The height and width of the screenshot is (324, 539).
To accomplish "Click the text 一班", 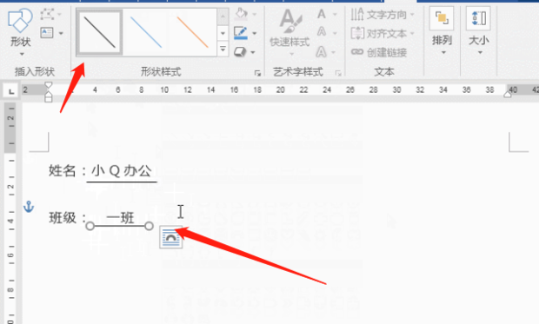I will (120, 217).
